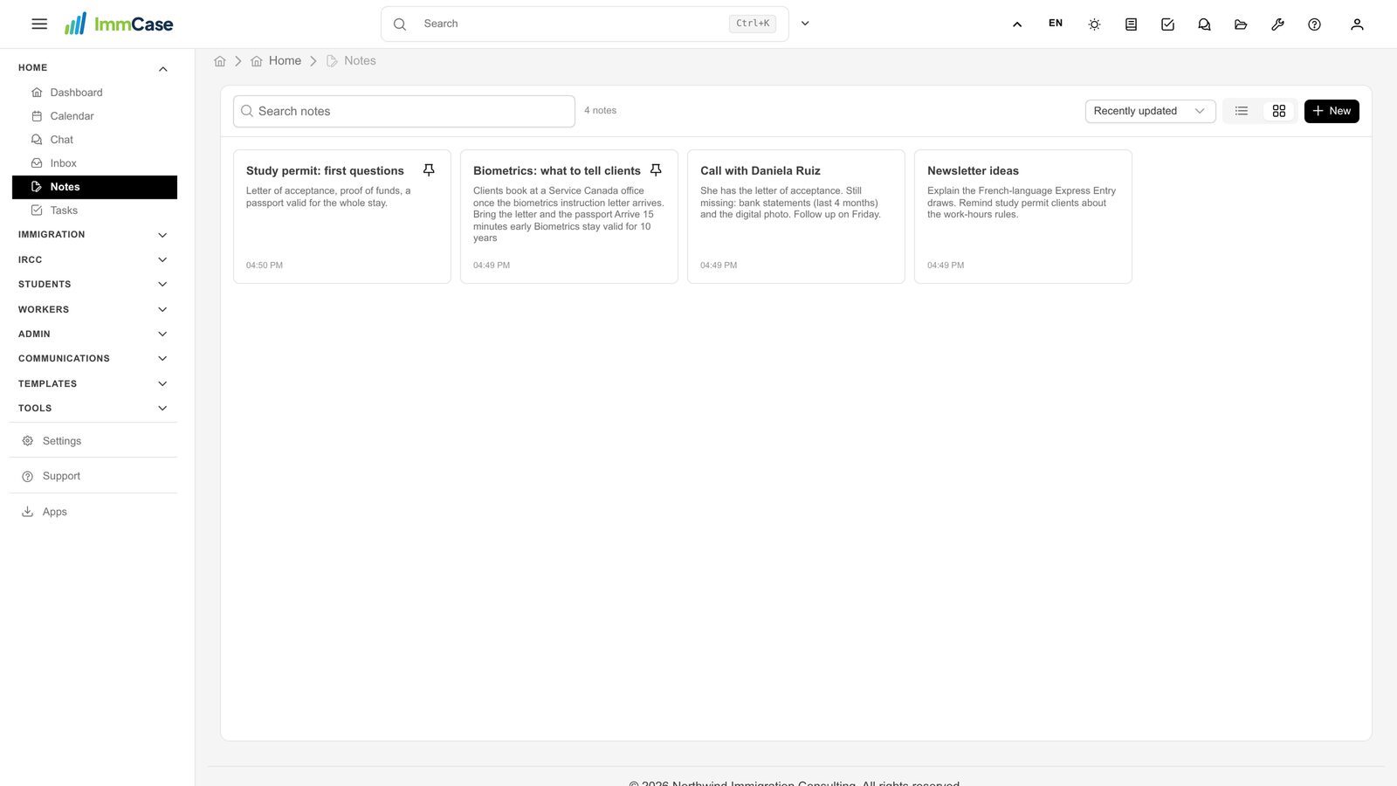The height and width of the screenshot is (786, 1397).
Task: Toggle the light/dark theme sun icon
Action: [1094, 24]
